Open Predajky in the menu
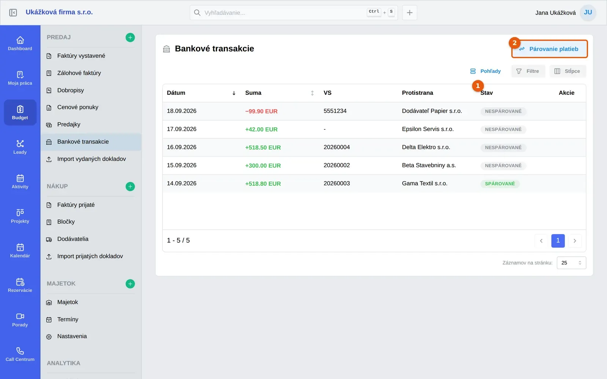Screen dimensions: 607x379 91,125
